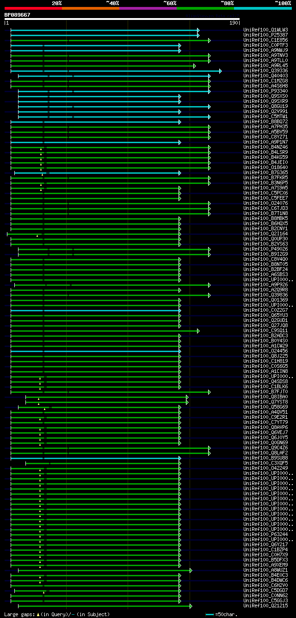Click the UniRef100_A6SBS3 label

point(265,274)
